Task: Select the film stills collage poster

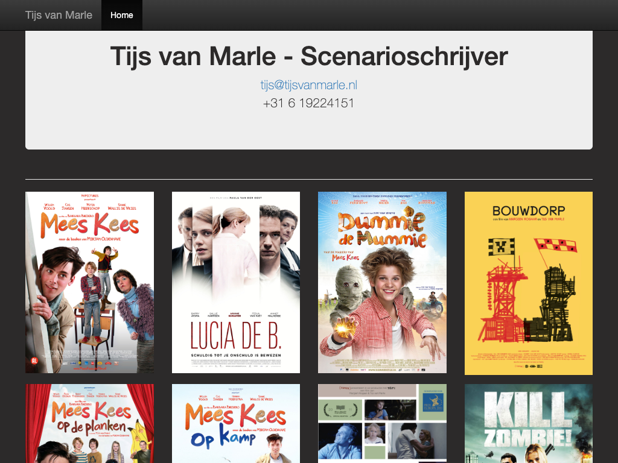Action: click(382, 423)
